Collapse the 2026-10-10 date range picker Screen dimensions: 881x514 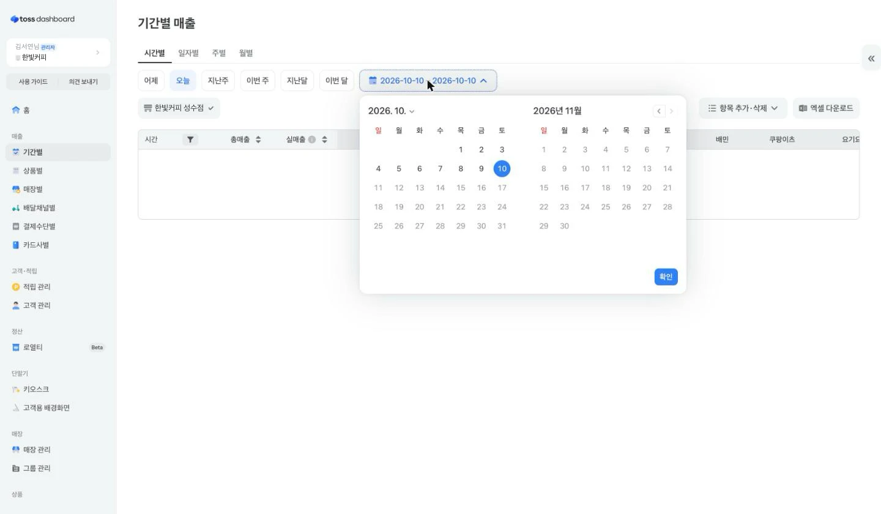point(428,81)
